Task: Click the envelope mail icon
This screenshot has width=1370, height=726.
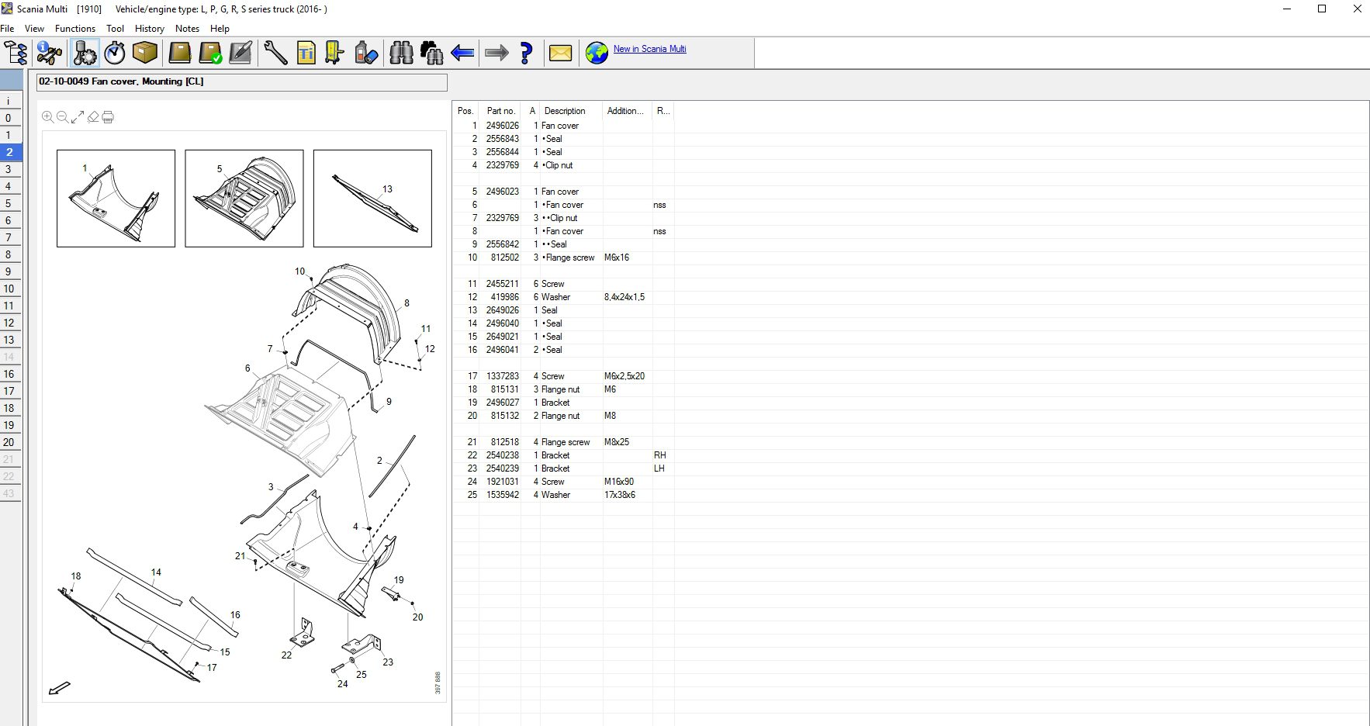Action: pyautogui.click(x=560, y=53)
